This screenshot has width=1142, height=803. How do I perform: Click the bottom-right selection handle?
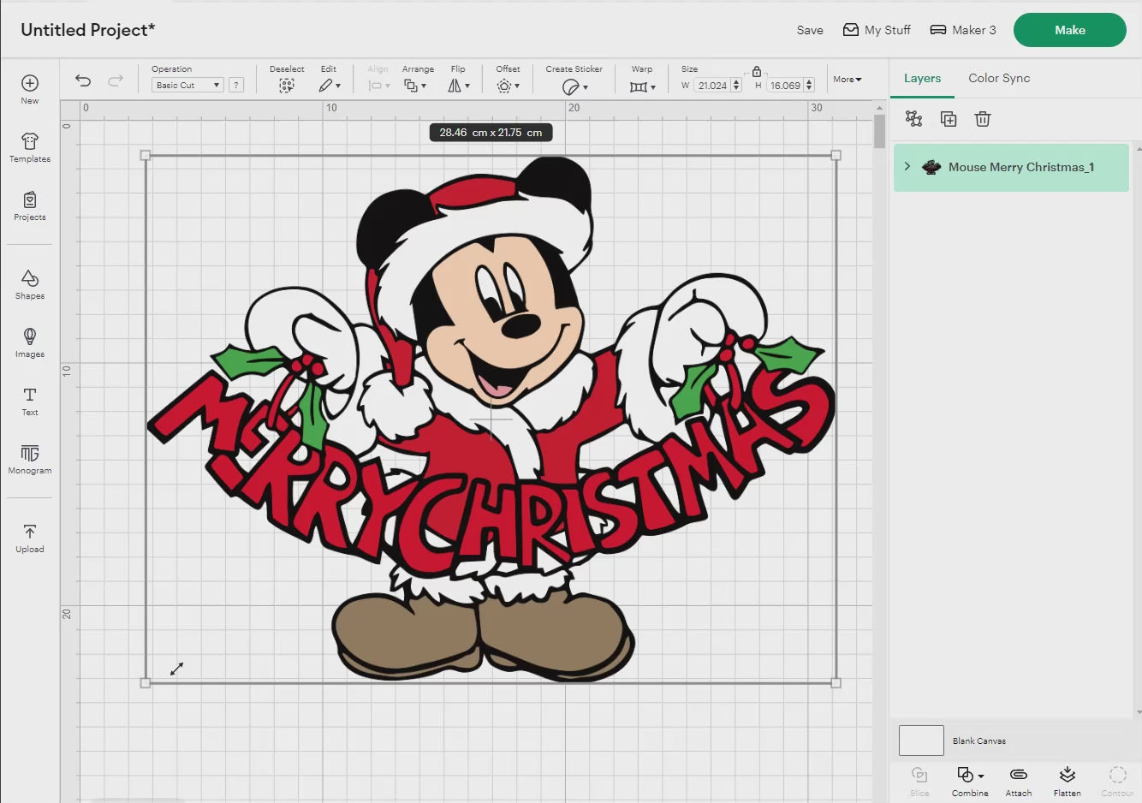click(x=836, y=683)
